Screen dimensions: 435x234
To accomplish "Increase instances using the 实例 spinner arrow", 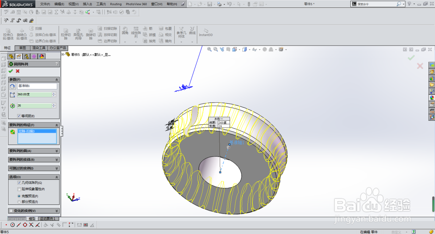I will pyautogui.click(x=54, y=104).
